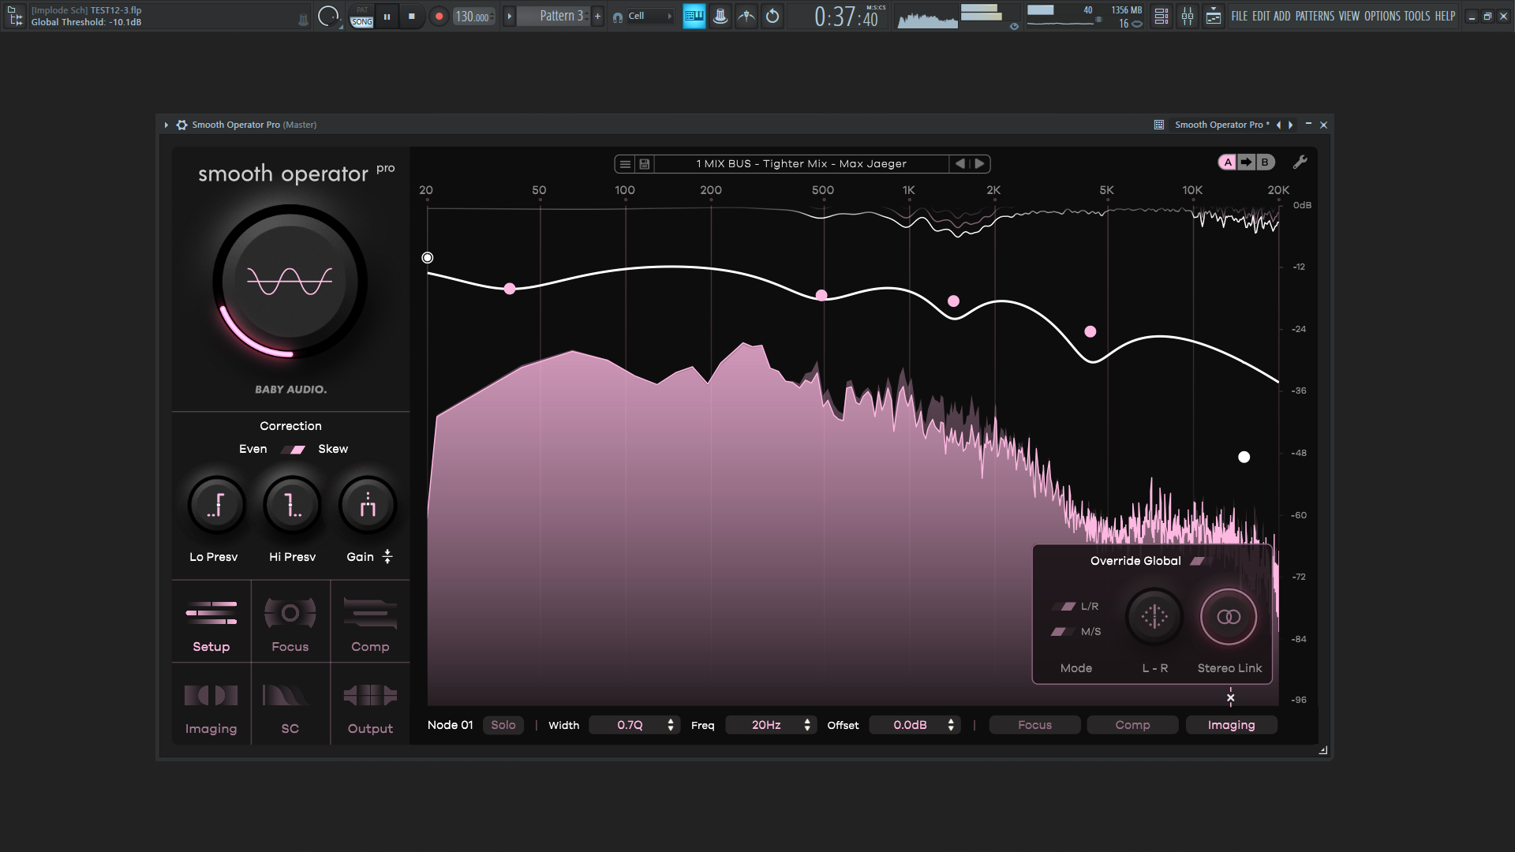Image resolution: width=1515 pixels, height=852 pixels.
Task: Click the Width value stepper arrows
Action: [671, 725]
